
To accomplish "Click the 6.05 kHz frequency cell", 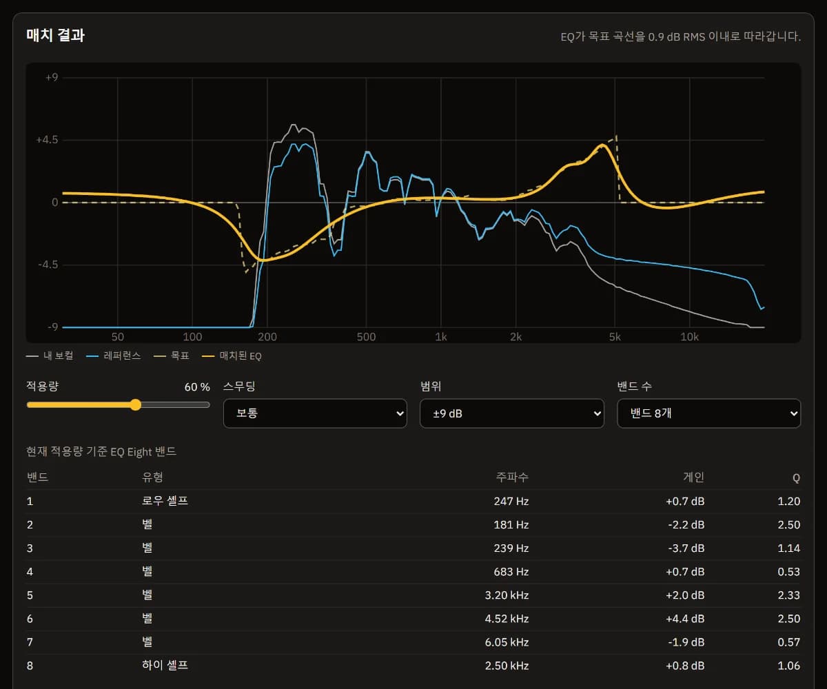I will 507,642.
